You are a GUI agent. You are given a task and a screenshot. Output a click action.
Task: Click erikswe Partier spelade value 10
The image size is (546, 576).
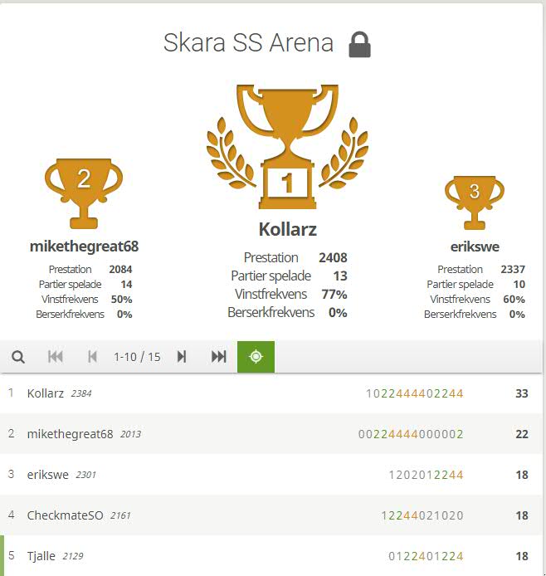[x=519, y=285]
